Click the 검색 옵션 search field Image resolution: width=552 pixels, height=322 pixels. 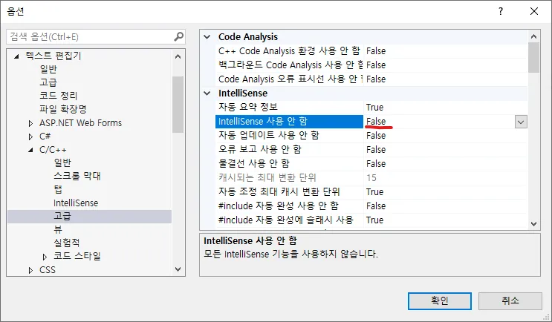(x=89, y=36)
